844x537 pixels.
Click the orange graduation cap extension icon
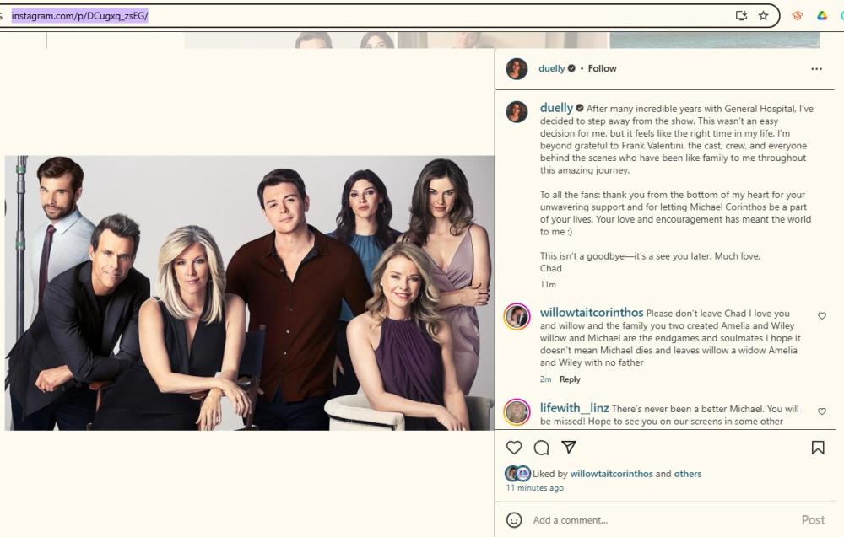tap(797, 15)
